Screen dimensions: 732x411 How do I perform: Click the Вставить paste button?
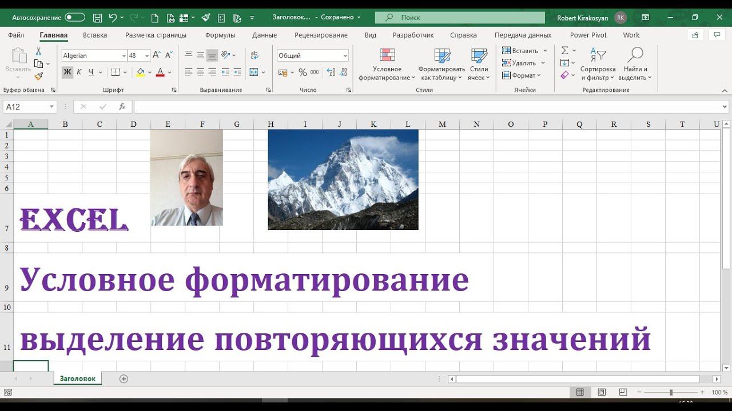click(x=18, y=63)
